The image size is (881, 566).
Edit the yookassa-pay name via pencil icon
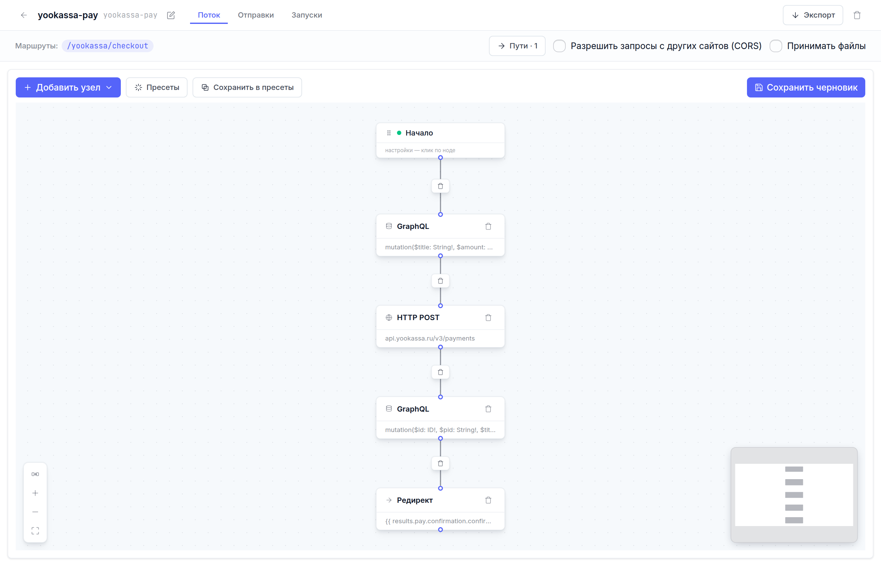tap(171, 15)
